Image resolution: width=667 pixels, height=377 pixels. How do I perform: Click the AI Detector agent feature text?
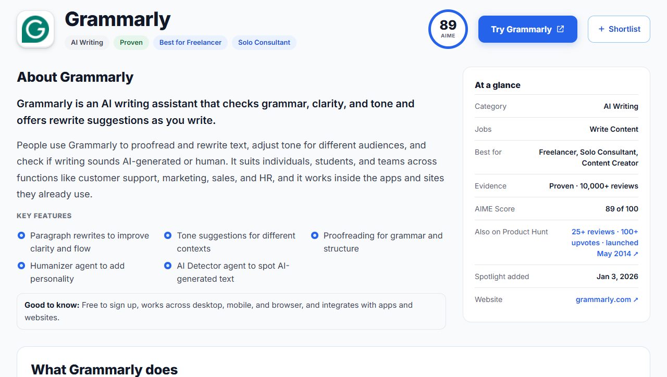[233, 272]
